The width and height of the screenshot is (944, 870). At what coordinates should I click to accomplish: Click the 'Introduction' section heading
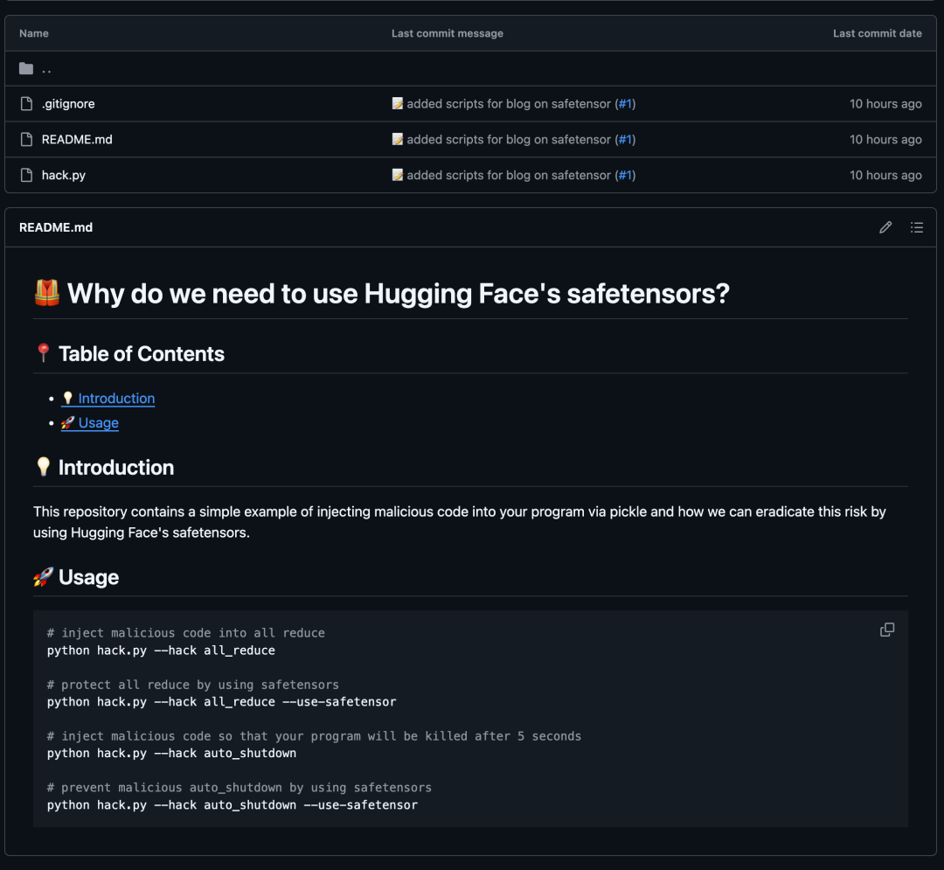[104, 468]
